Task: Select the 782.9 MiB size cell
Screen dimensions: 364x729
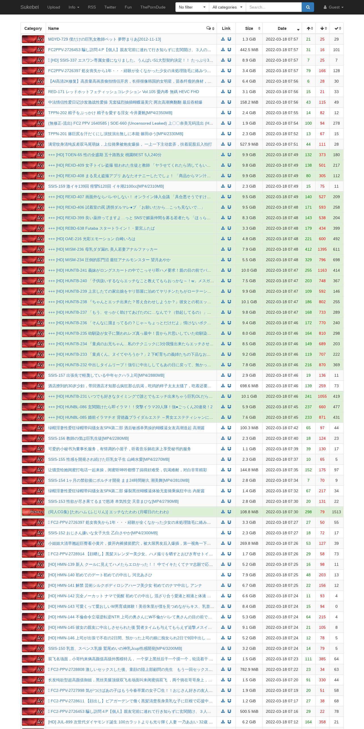Action: point(249,669)
